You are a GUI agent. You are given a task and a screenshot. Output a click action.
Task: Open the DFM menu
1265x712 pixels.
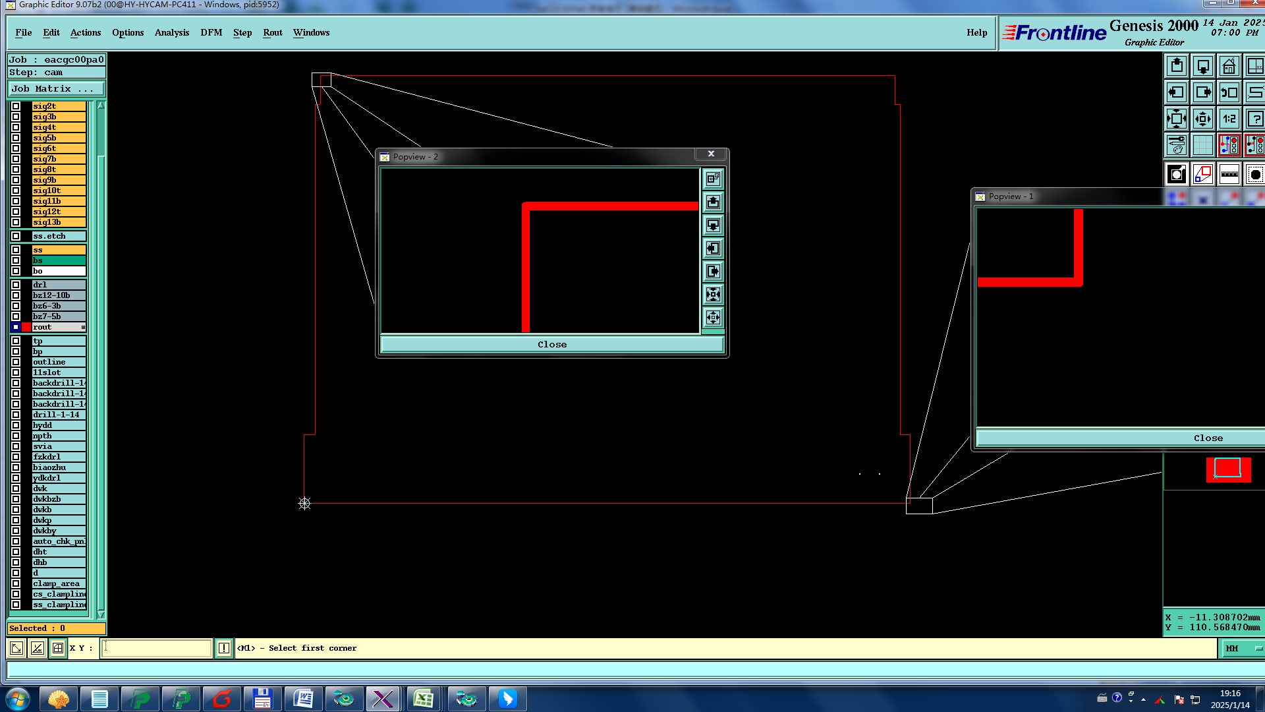point(211,32)
